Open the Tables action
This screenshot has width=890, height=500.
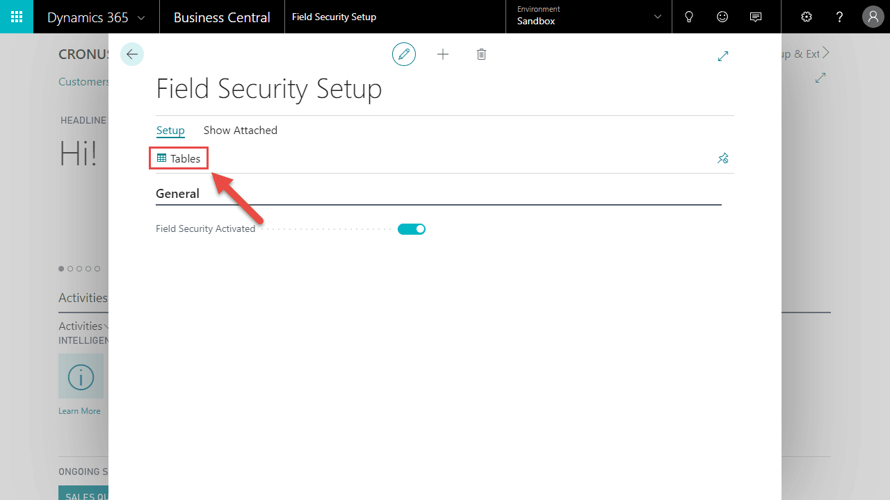click(179, 158)
